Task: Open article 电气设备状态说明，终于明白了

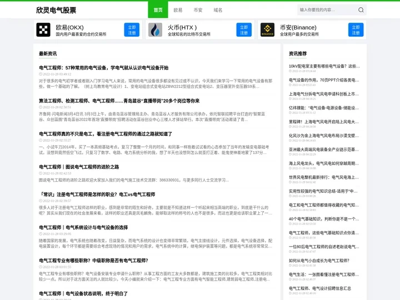Action: [x=83, y=293]
